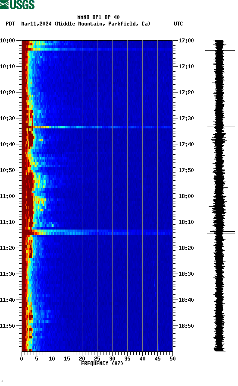Click the '17:50' UTC time label

point(186,170)
